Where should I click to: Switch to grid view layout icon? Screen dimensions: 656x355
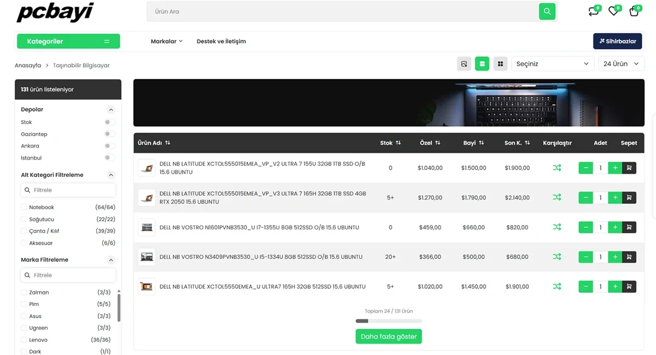click(500, 64)
